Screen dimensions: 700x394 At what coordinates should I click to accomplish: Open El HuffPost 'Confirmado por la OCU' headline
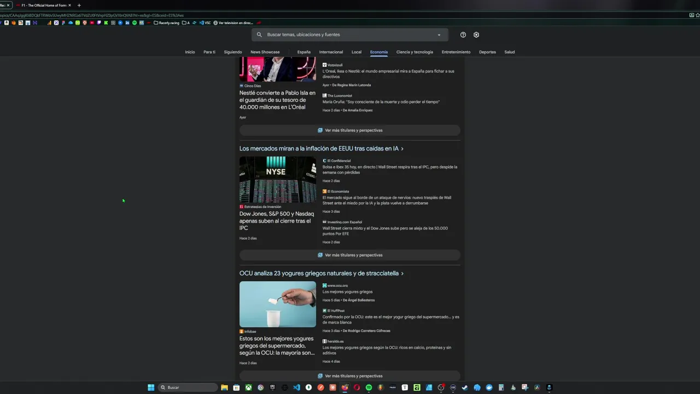point(390,320)
